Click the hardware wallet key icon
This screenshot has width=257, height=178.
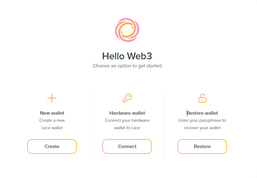(x=127, y=98)
